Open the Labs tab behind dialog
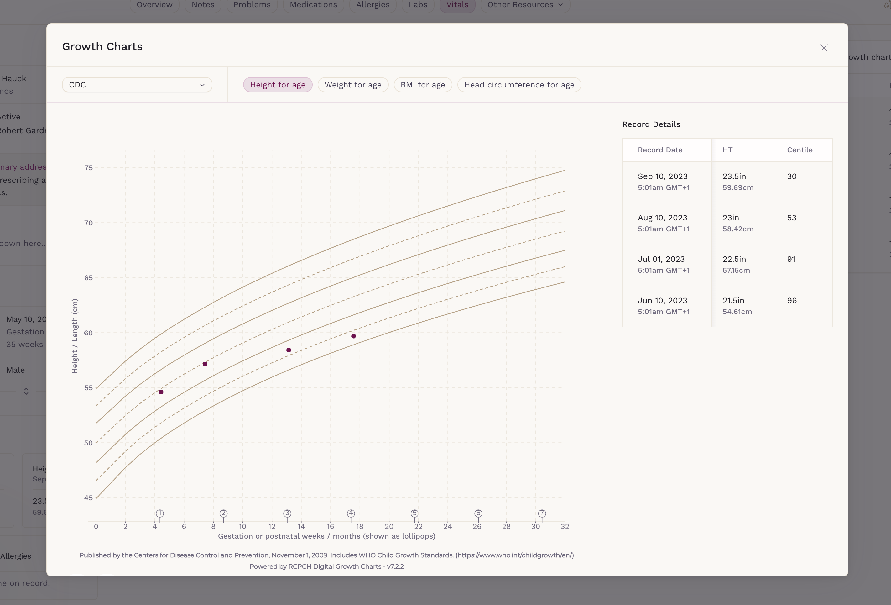 pos(418,5)
